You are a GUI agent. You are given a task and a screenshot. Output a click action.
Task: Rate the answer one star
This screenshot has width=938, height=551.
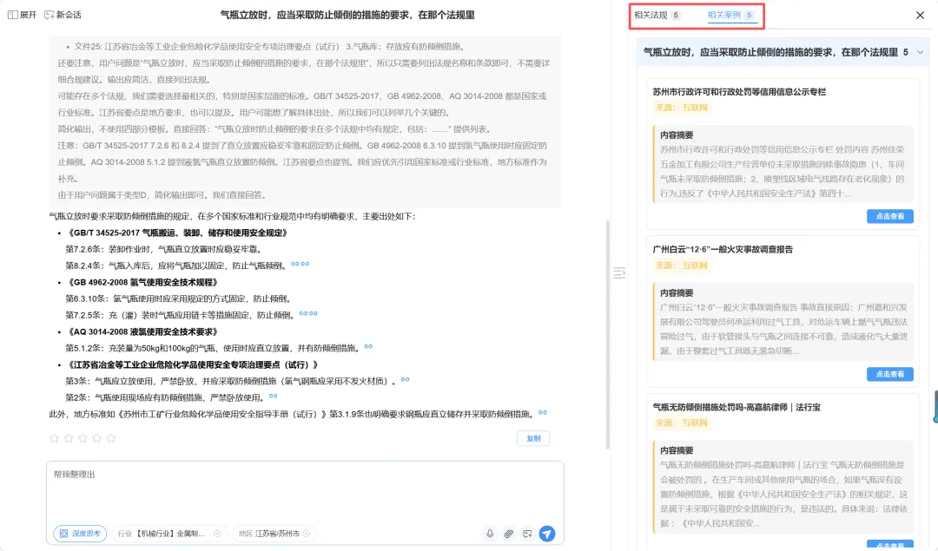55,439
